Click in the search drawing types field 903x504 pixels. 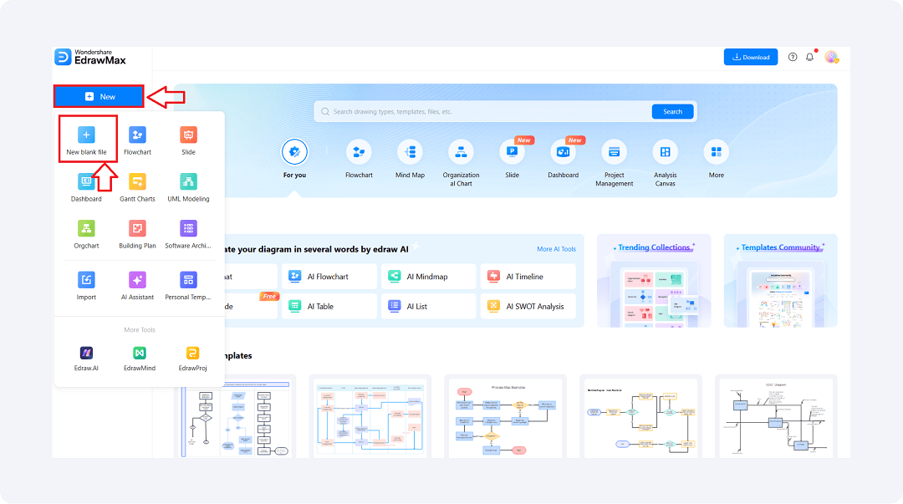484,112
